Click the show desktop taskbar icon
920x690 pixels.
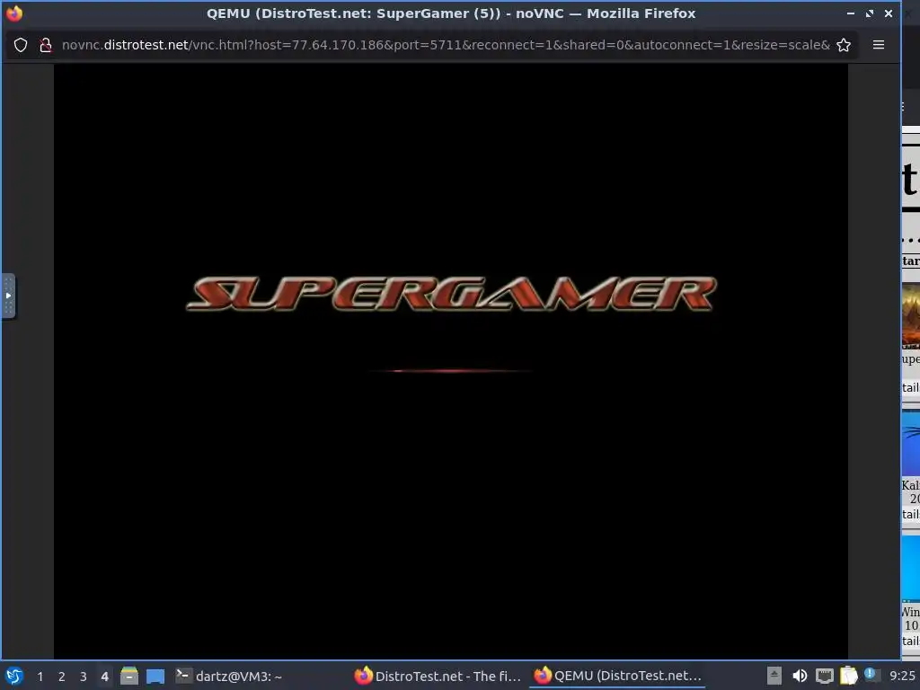coord(155,677)
